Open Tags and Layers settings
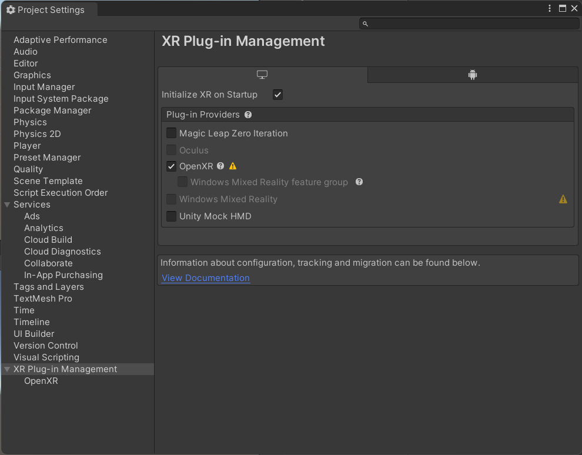 (x=49, y=287)
